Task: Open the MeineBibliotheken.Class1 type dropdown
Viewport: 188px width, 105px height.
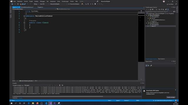Action: pos(78,9)
